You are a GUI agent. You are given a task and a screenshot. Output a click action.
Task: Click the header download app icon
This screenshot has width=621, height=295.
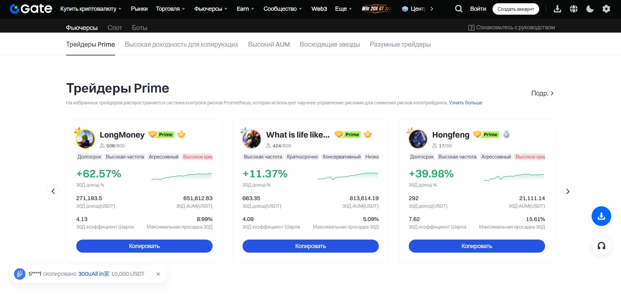557,9
